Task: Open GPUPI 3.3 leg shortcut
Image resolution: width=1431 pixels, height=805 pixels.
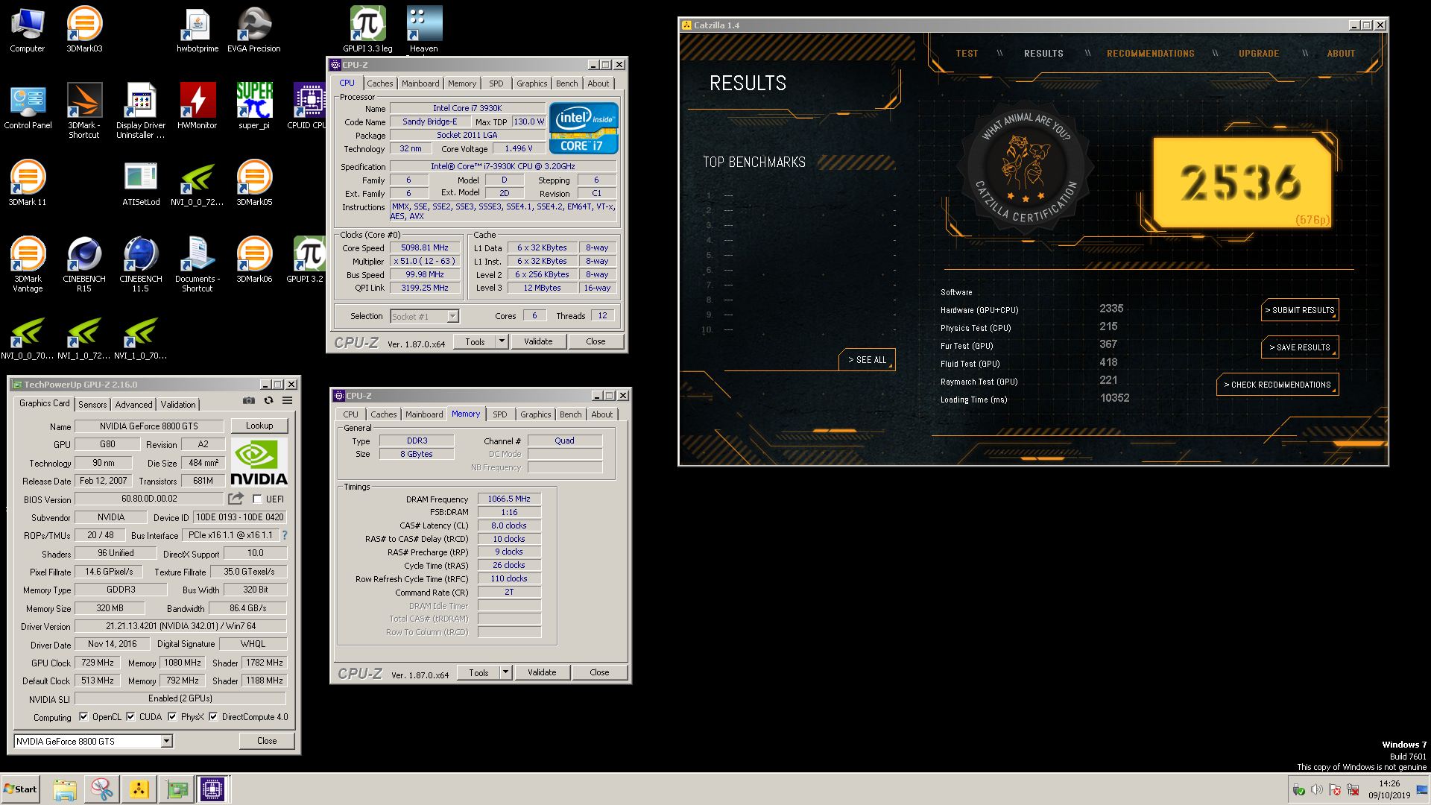Action: pos(367,30)
